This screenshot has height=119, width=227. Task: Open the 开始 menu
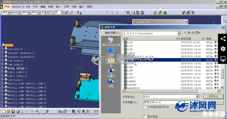[7, 7]
